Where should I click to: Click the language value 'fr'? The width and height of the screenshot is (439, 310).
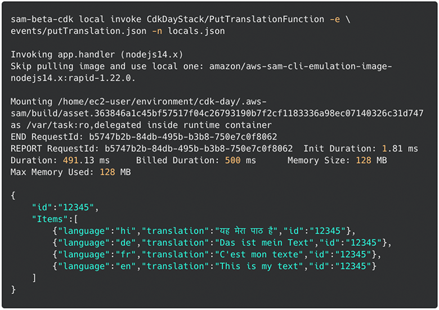click(x=126, y=254)
